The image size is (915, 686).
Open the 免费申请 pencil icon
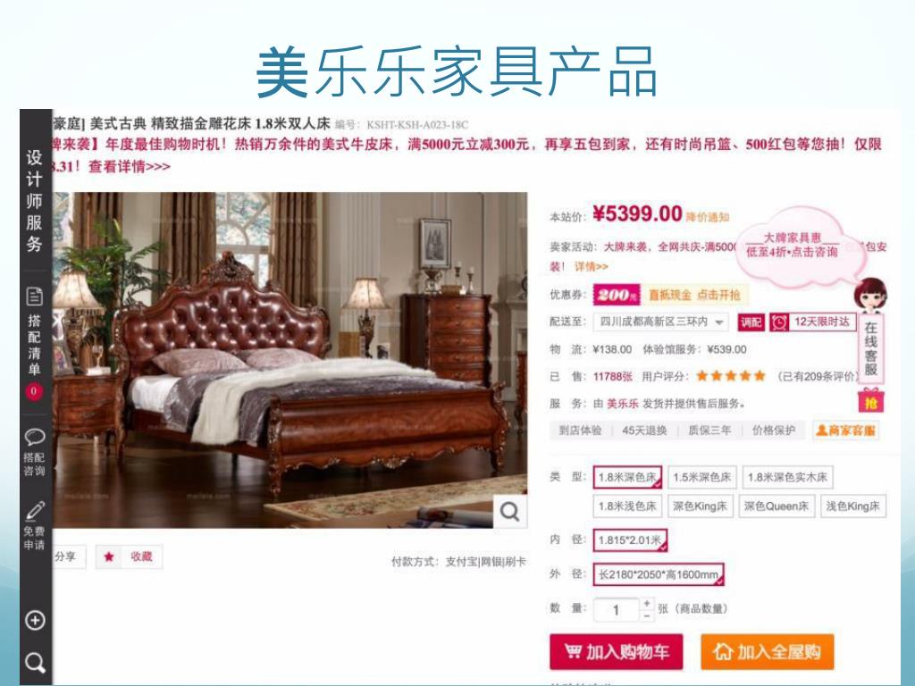click(35, 510)
